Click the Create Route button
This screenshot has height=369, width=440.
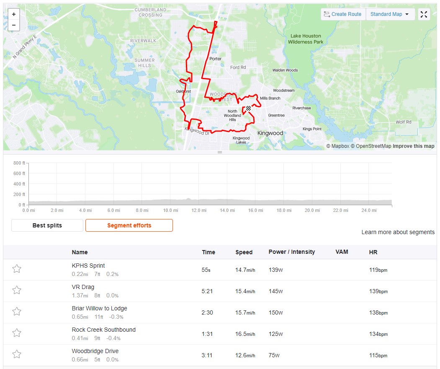coord(343,14)
